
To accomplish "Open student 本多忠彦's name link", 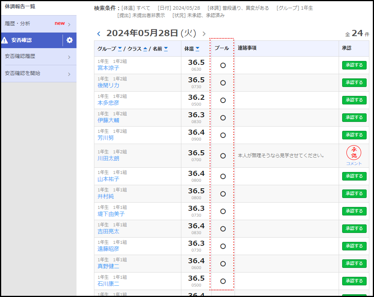I will click(108, 103).
